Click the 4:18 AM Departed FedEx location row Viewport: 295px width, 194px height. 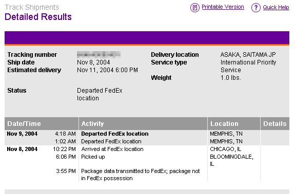point(147,134)
